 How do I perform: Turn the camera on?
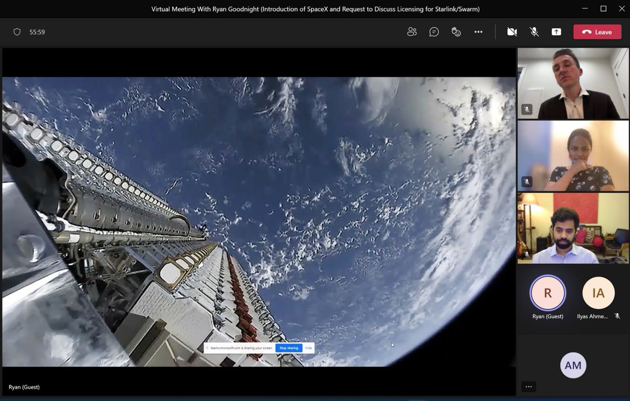tap(512, 32)
